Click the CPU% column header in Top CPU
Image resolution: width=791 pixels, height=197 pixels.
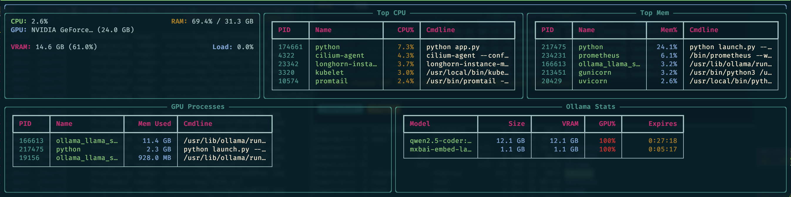[x=405, y=30]
